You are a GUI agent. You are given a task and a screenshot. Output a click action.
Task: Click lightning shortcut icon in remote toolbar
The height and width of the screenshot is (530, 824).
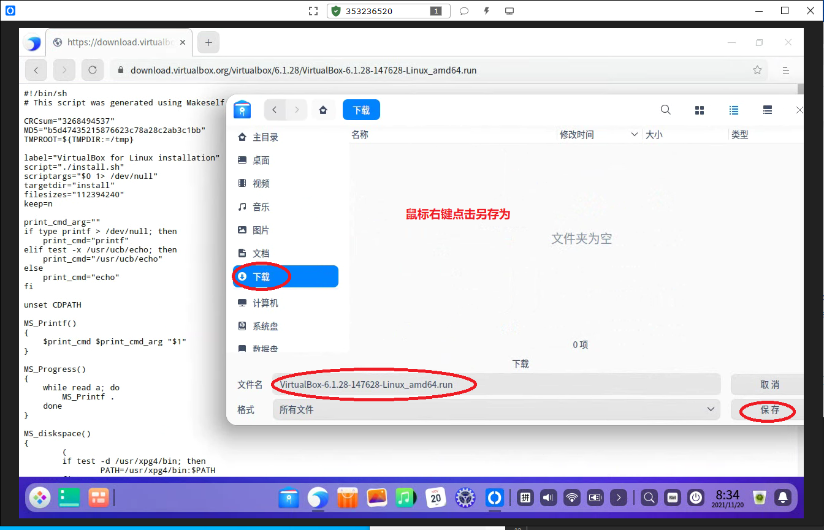(x=487, y=11)
